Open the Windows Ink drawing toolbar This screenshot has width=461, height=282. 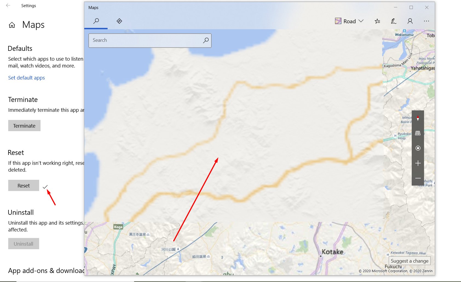click(x=393, y=21)
